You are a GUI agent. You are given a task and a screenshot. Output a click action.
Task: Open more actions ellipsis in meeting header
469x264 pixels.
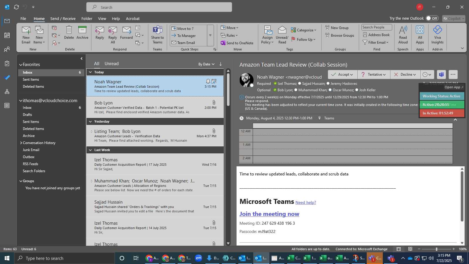pyautogui.click(x=453, y=75)
